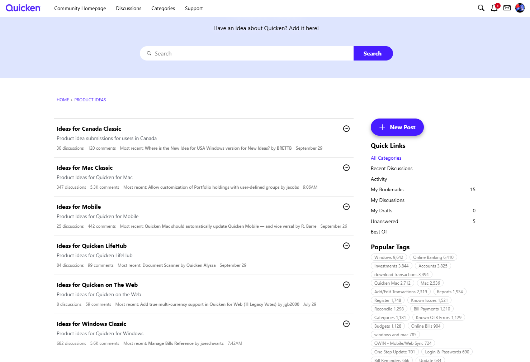Open recent post about Portfolio holdings customization
Viewport: 530px width, 362px height.
tap(214, 187)
